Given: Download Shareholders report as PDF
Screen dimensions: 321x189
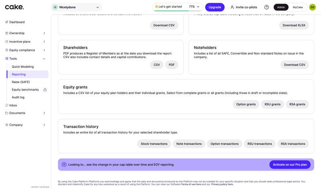Looking at the screenshot, I should [171, 65].
